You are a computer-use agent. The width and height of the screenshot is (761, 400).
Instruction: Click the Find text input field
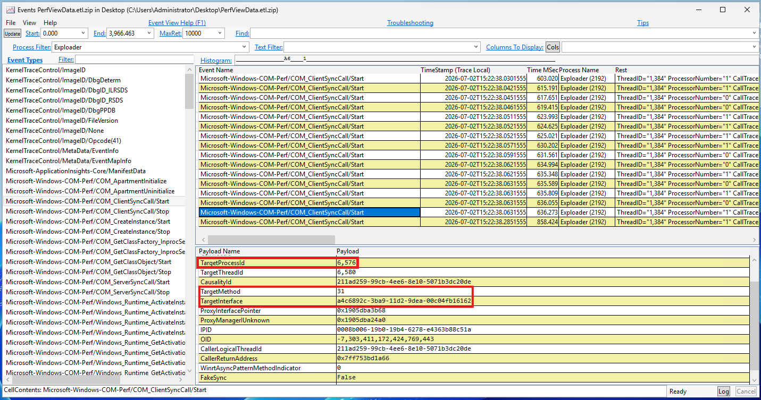(500, 33)
